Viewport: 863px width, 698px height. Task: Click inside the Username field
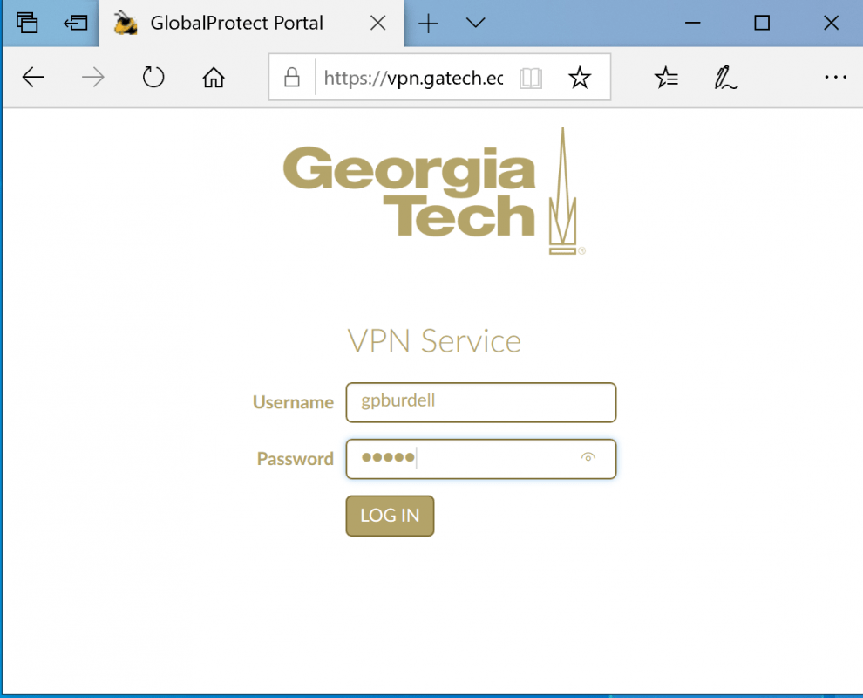pos(480,402)
